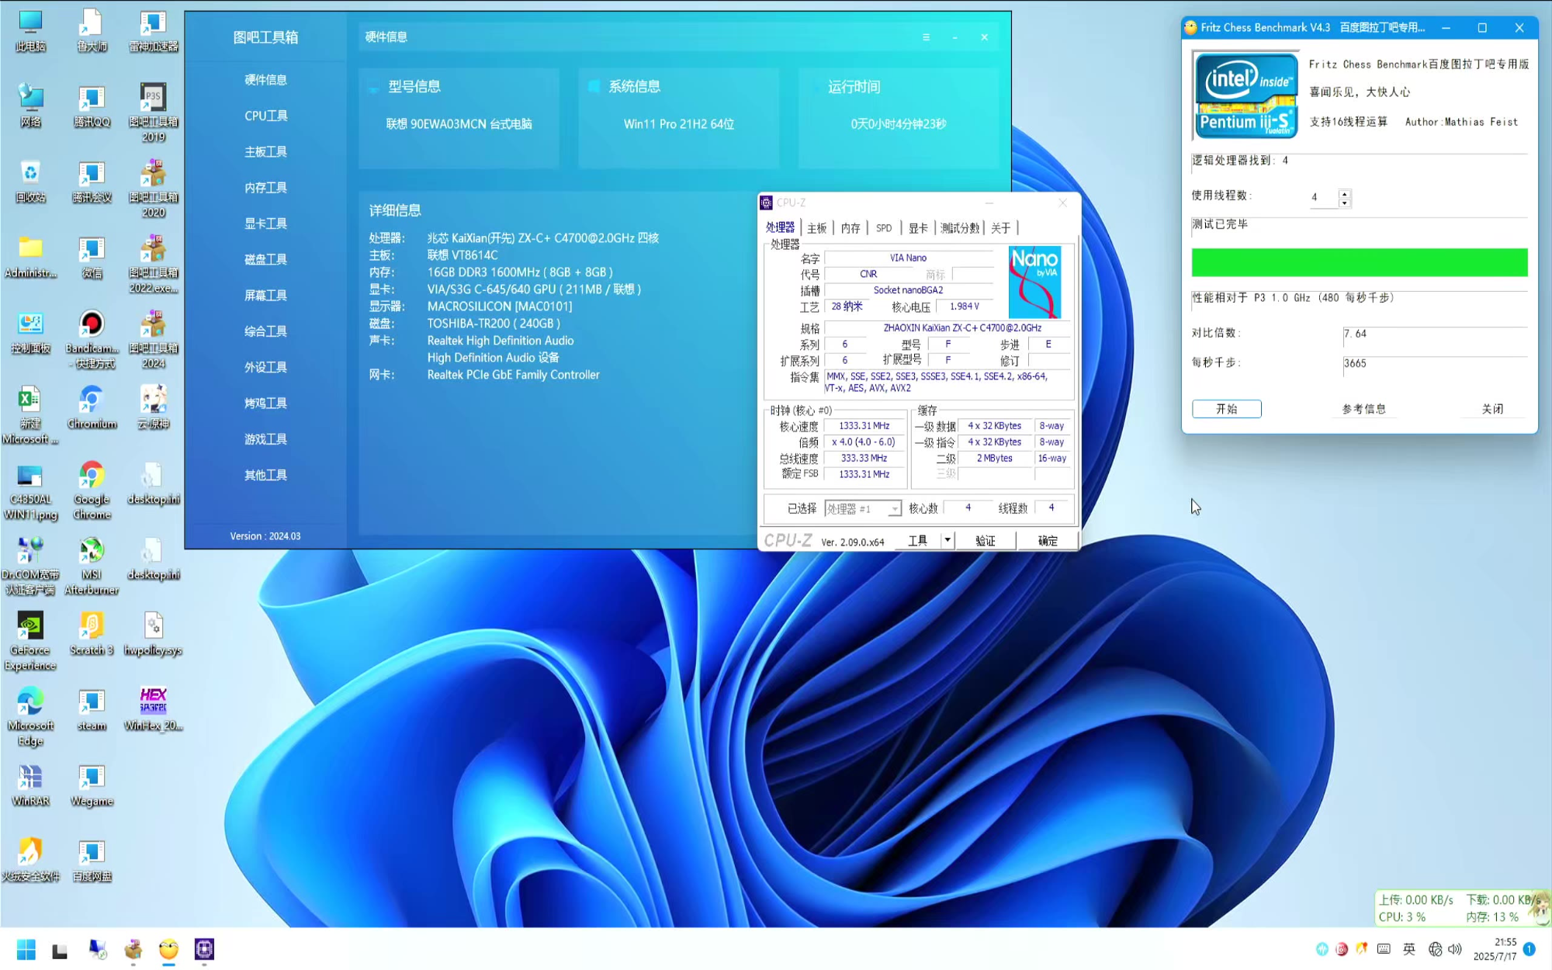Select the WinHex desktop icon
This screenshot has width=1552, height=970.
[x=153, y=709]
